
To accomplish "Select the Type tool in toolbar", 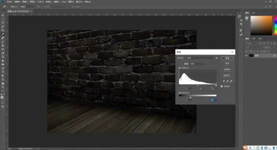I will (3, 72).
